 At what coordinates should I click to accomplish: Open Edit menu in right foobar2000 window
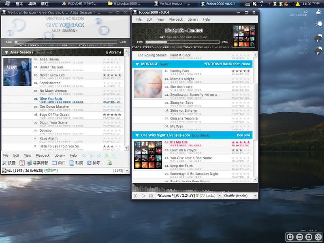149,19
